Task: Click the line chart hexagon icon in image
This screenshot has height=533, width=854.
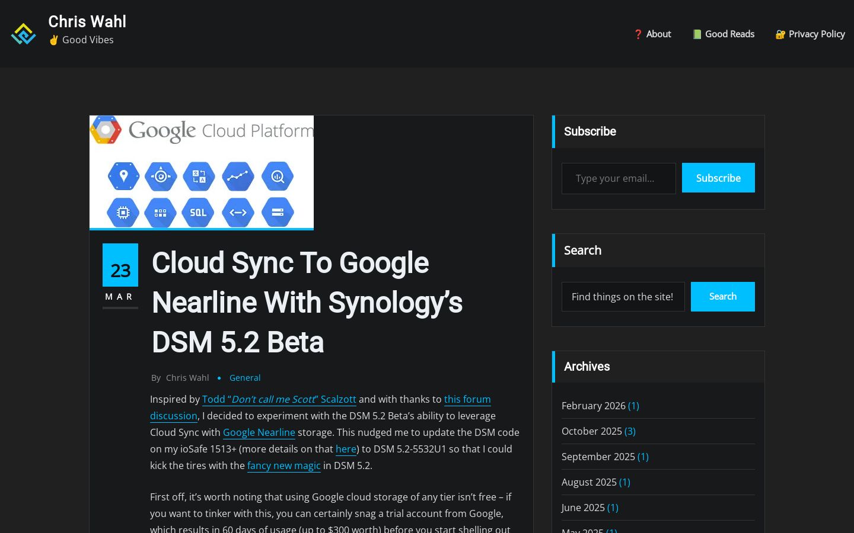Action: point(238,176)
